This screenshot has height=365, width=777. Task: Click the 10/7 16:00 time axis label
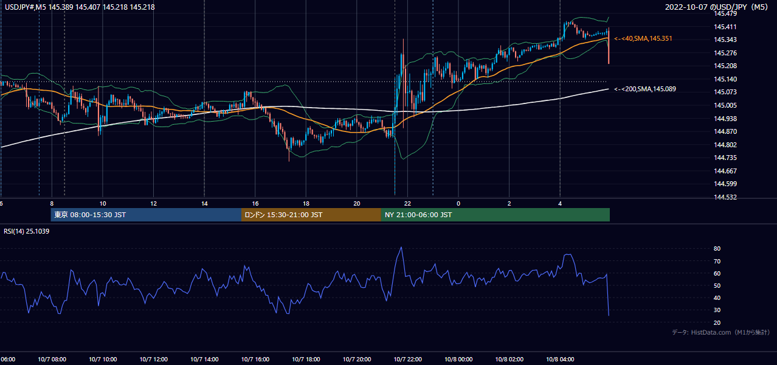point(255,360)
